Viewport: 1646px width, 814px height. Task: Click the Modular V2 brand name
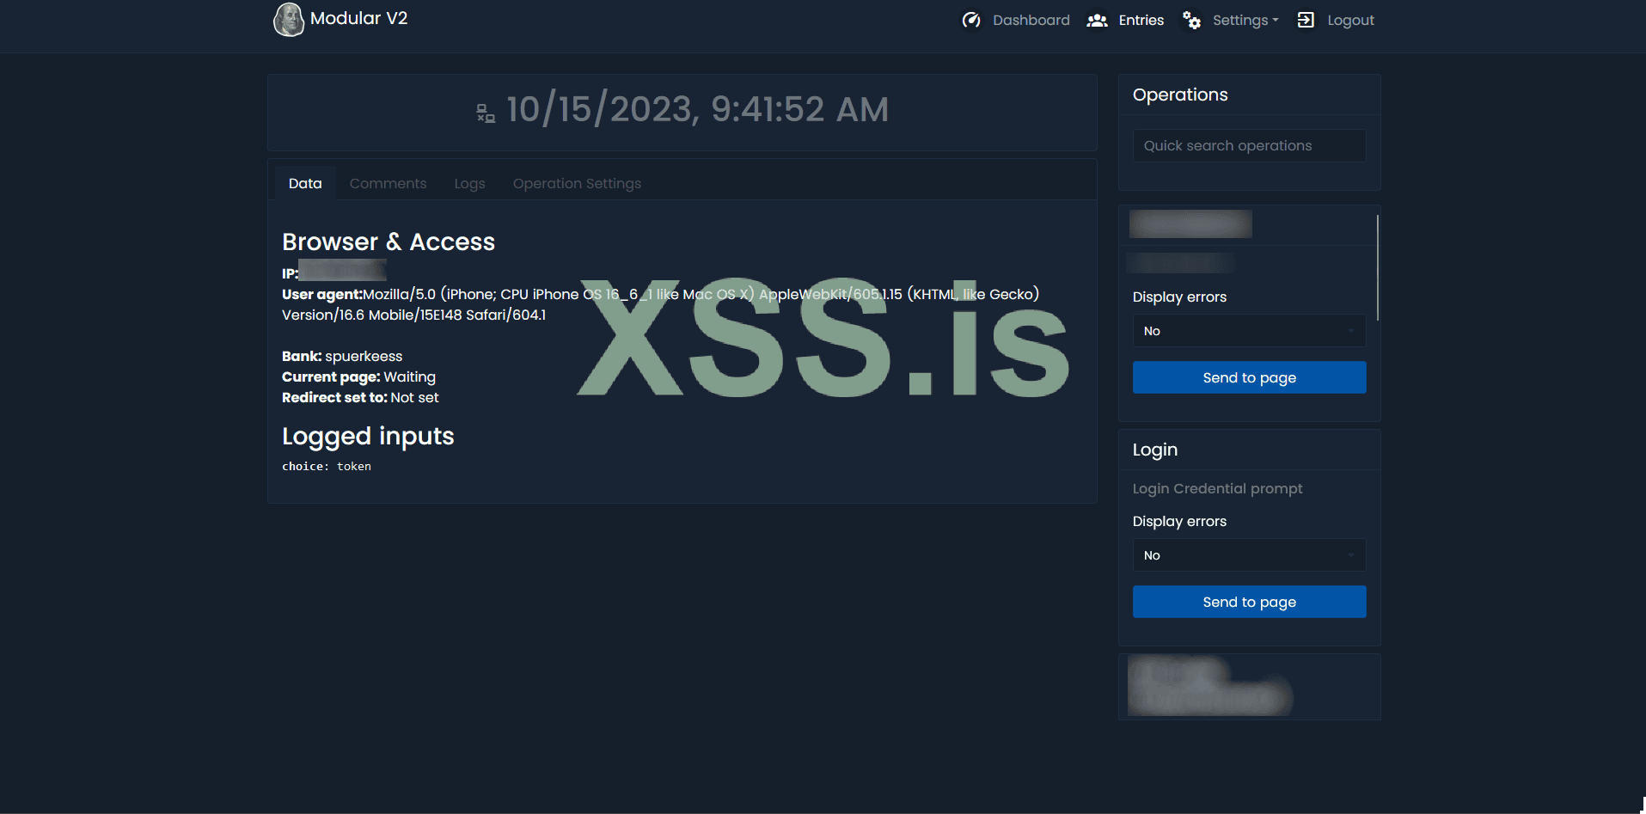pos(358,18)
